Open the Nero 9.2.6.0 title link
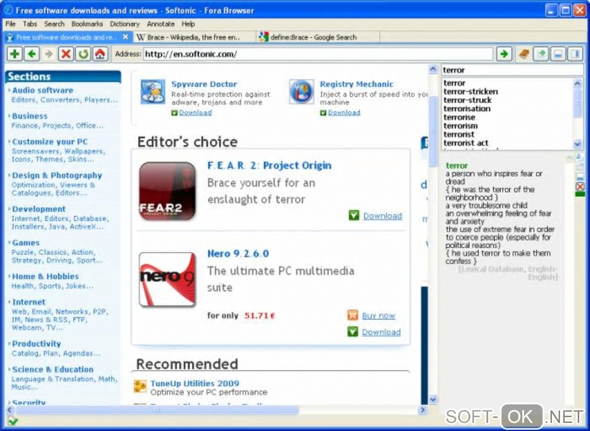 [x=238, y=254]
